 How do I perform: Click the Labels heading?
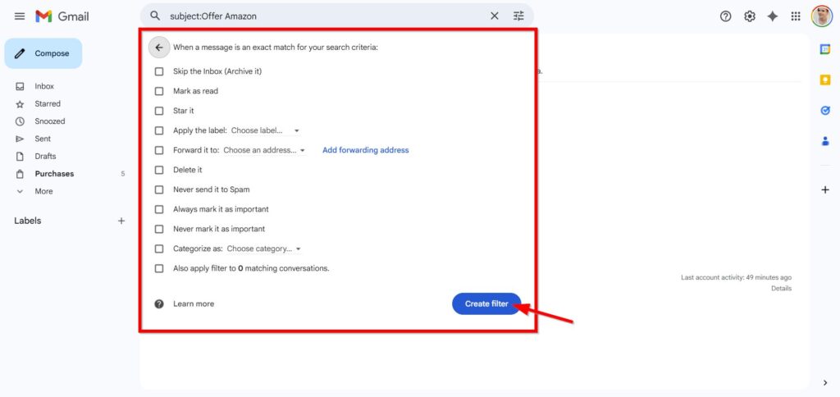(28, 221)
